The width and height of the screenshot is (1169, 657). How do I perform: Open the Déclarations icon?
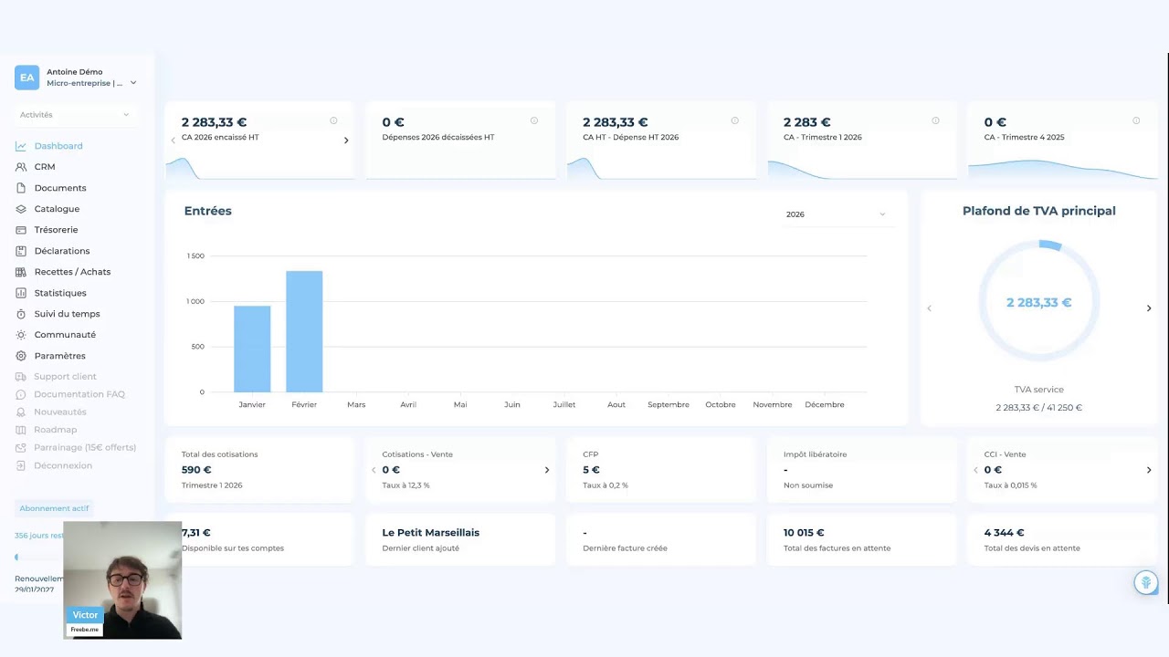point(21,251)
